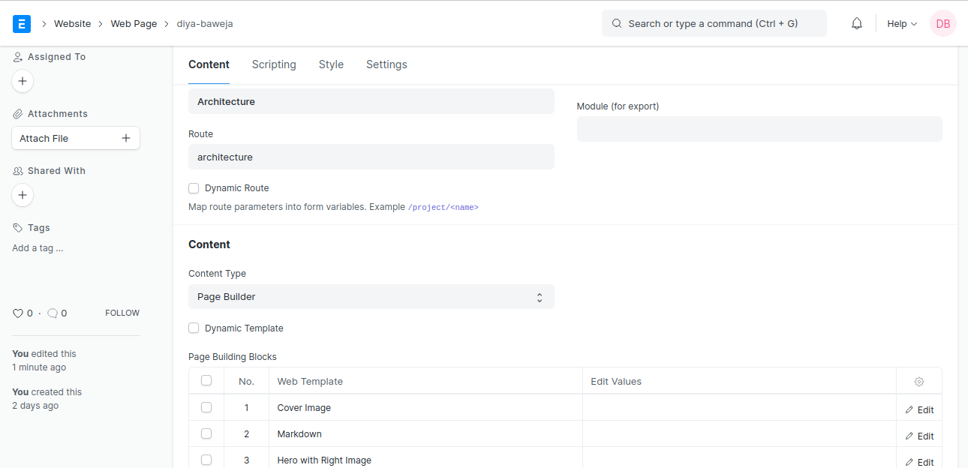
Task: Click the DB user avatar
Action: point(942,23)
